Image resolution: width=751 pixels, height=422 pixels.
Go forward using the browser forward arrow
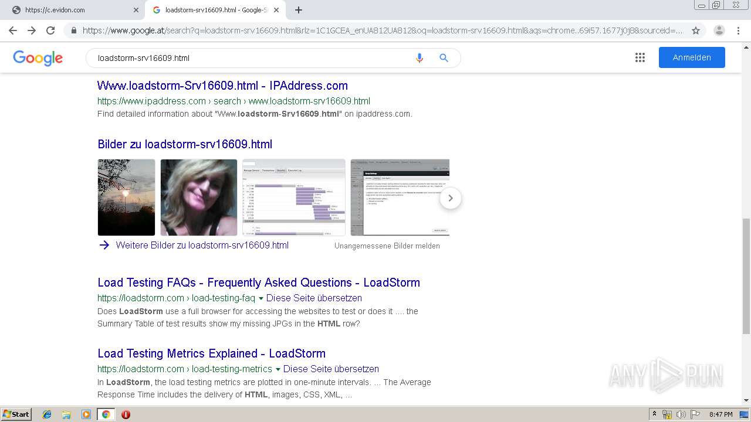pos(32,30)
